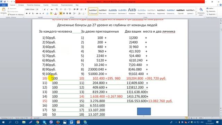
Task: Select the blue rectangle shape in document
Action: (x=144, y=111)
